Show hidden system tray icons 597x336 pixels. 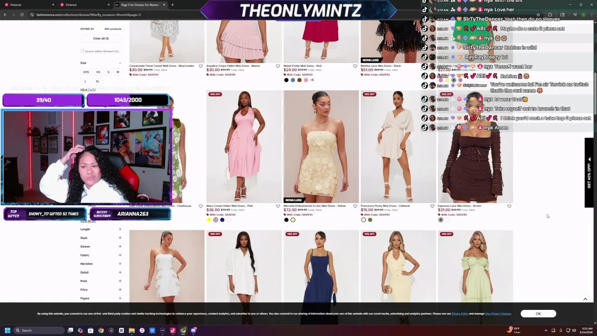click(x=545, y=330)
